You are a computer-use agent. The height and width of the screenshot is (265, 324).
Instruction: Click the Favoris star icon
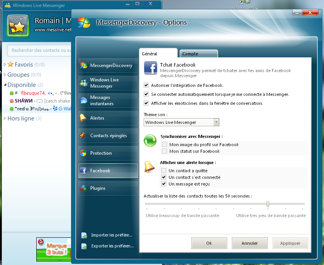[10, 64]
